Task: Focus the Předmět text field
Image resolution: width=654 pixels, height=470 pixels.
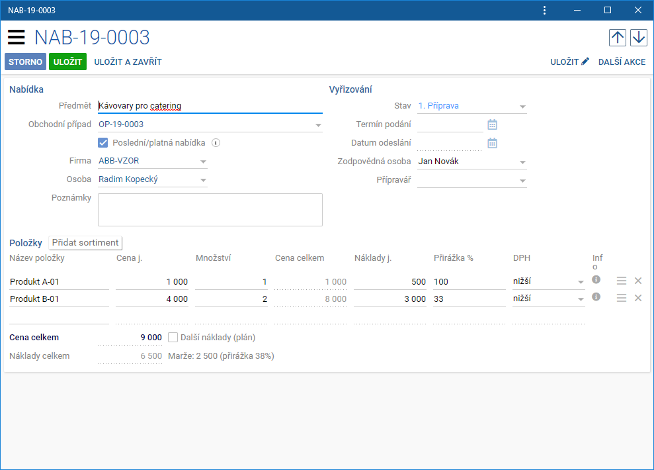Action: (x=210, y=106)
